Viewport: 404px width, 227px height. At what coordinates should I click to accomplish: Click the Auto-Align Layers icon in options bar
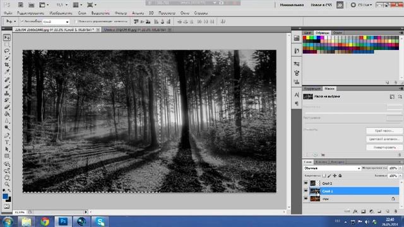(223, 21)
